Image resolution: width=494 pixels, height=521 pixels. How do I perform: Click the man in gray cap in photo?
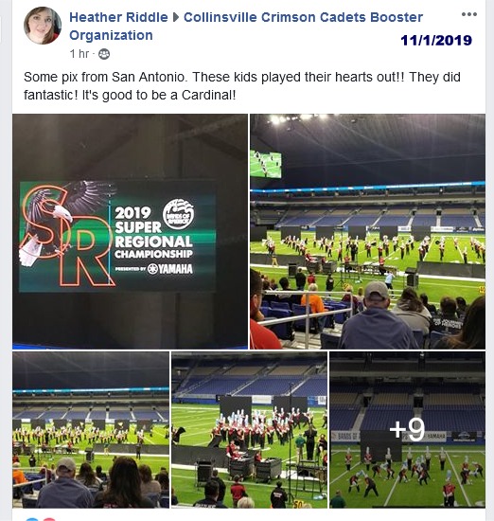coord(376,313)
